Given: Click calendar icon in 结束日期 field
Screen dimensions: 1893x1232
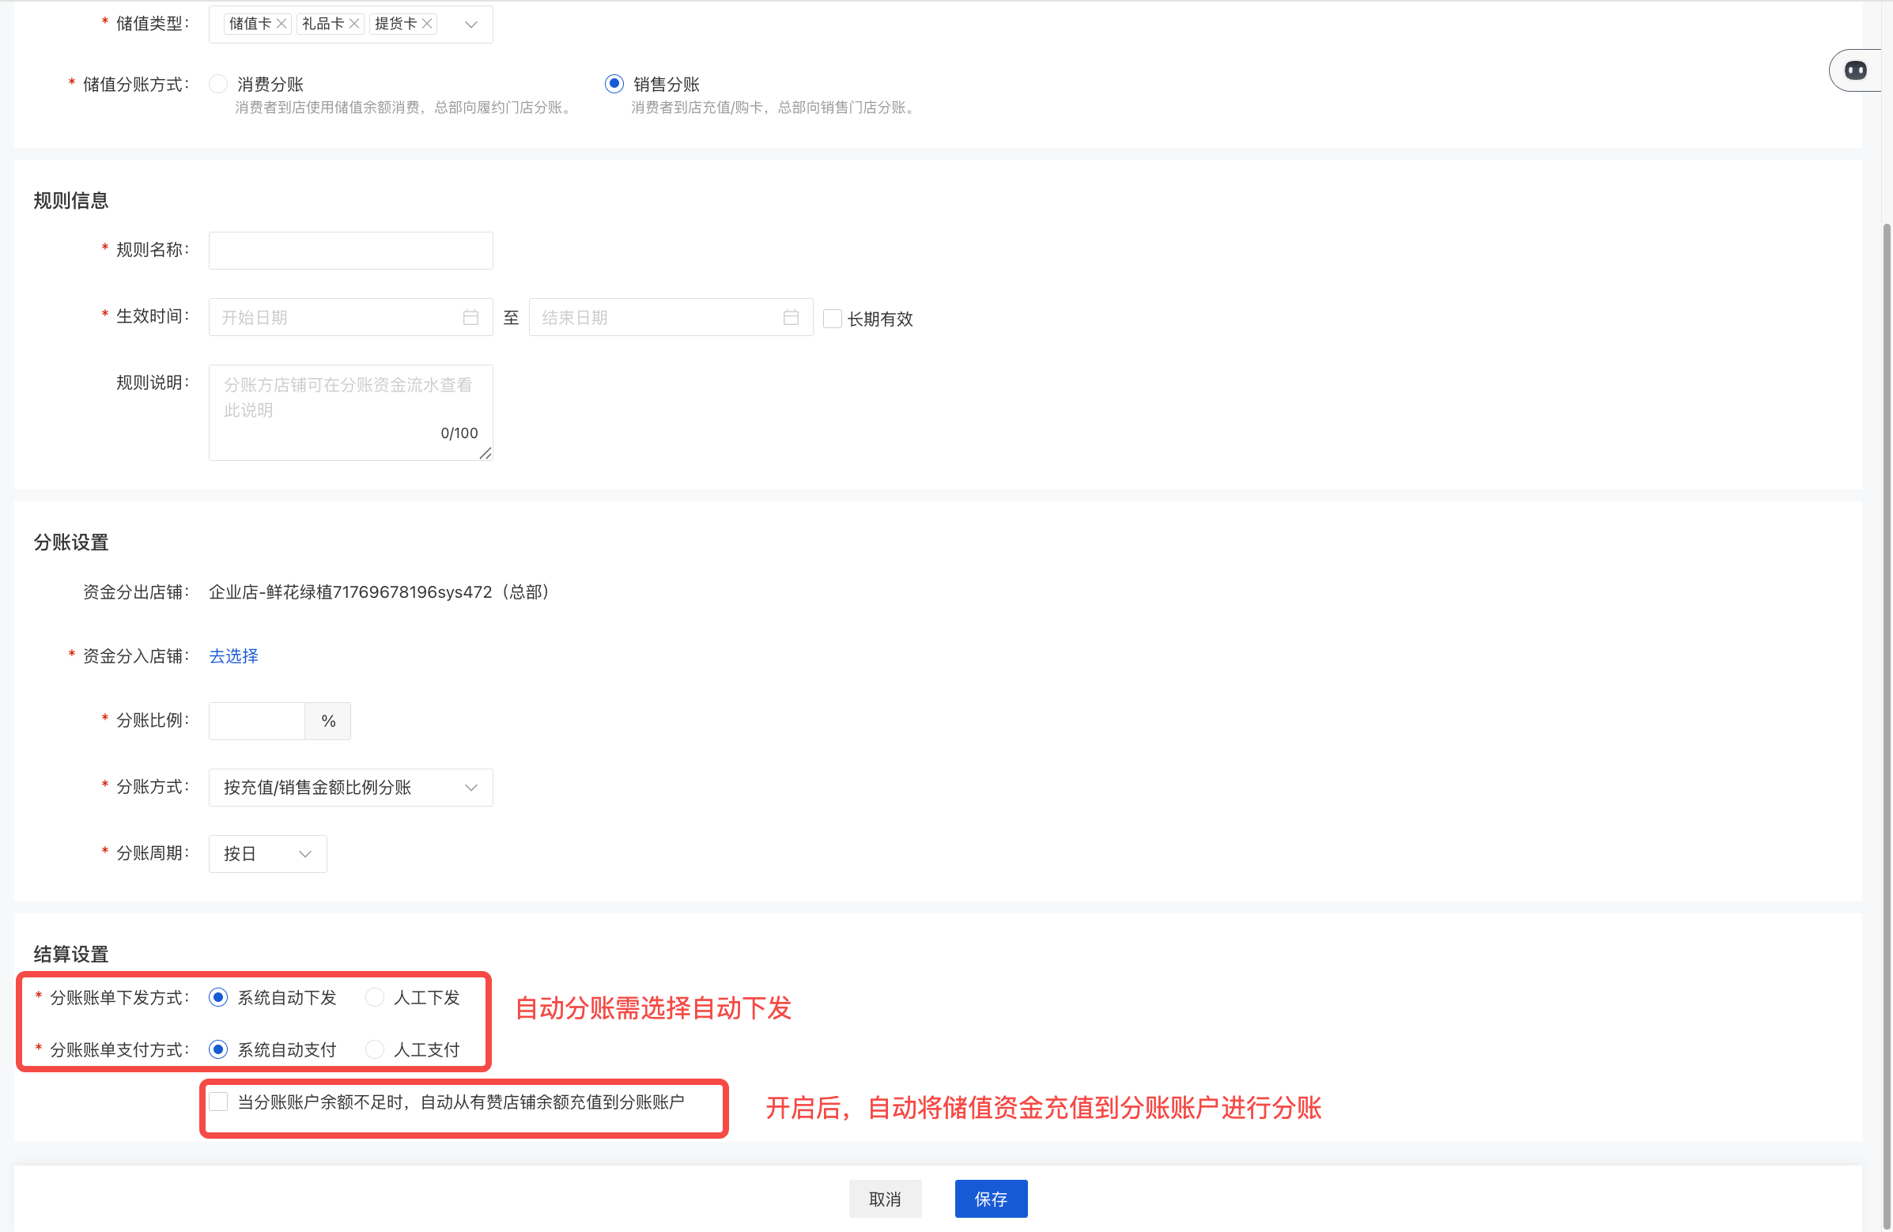Looking at the screenshot, I should click(790, 317).
